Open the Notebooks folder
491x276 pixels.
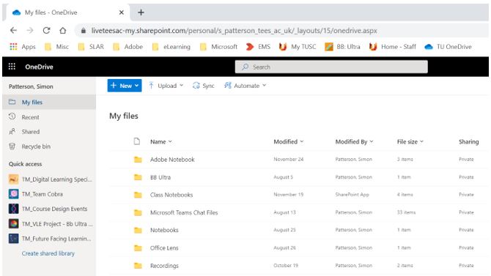pyautogui.click(x=164, y=230)
